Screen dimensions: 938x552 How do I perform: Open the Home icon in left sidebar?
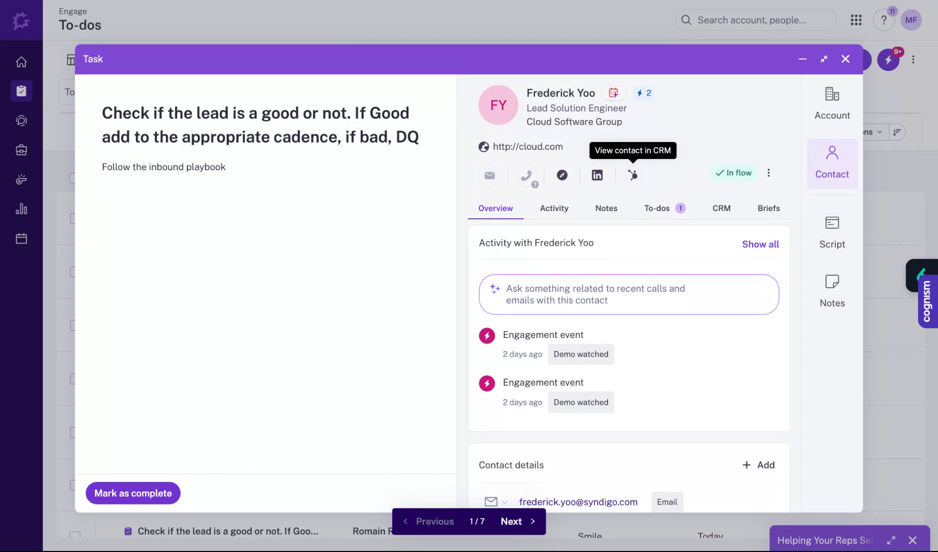21,61
